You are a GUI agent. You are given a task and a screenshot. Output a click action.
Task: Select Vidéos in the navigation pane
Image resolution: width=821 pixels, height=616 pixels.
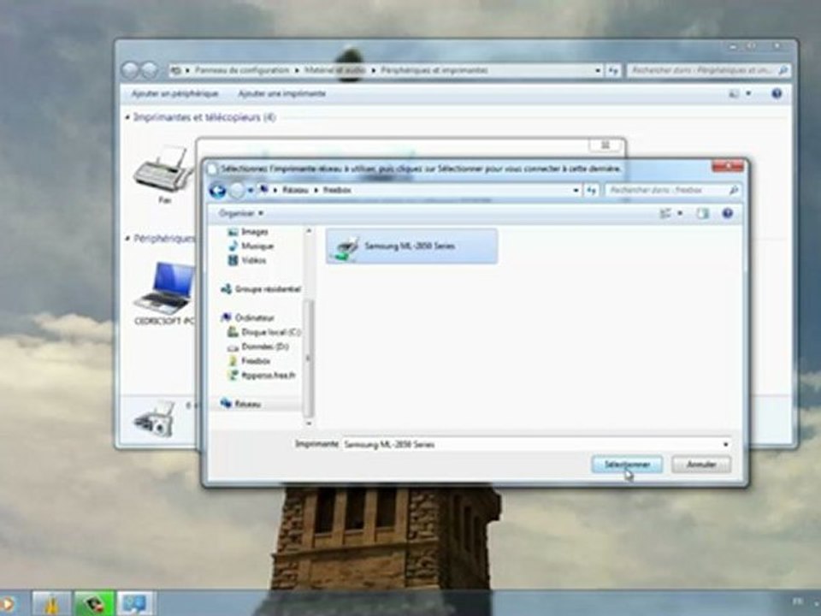click(x=248, y=260)
